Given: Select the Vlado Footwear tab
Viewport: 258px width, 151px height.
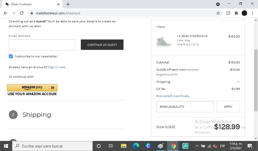Looking at the screenshot, I should [32, 4].
